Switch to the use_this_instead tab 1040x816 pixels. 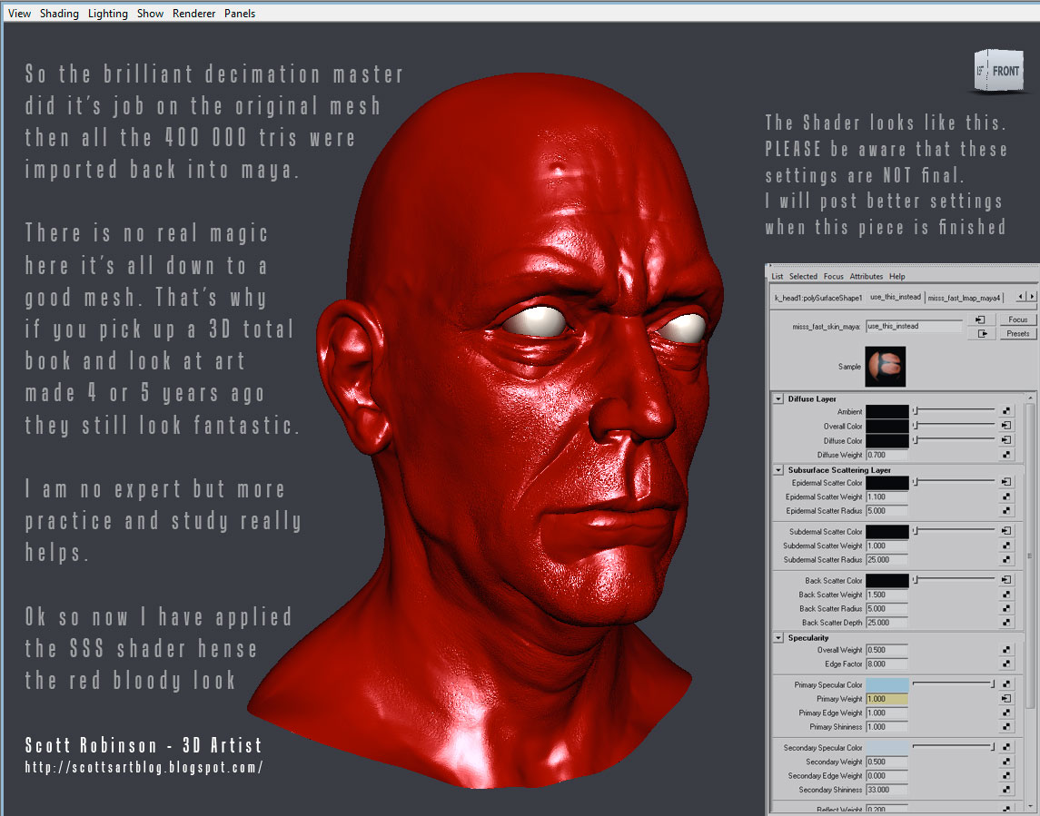896,297
